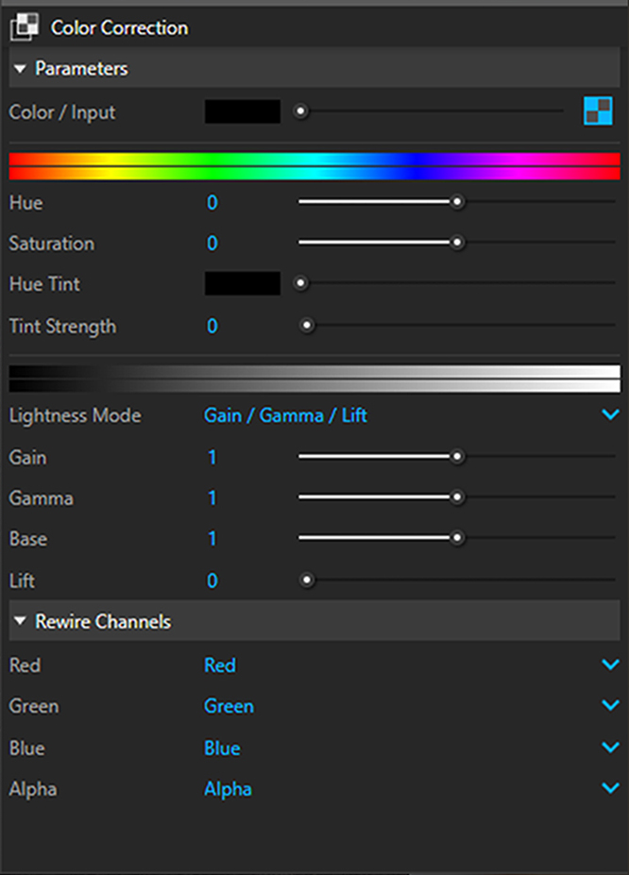Image resolution: width=629 pixels, height=875 pixels.
Task: Click the Color / Input slider handle
Action: (301, 111)
